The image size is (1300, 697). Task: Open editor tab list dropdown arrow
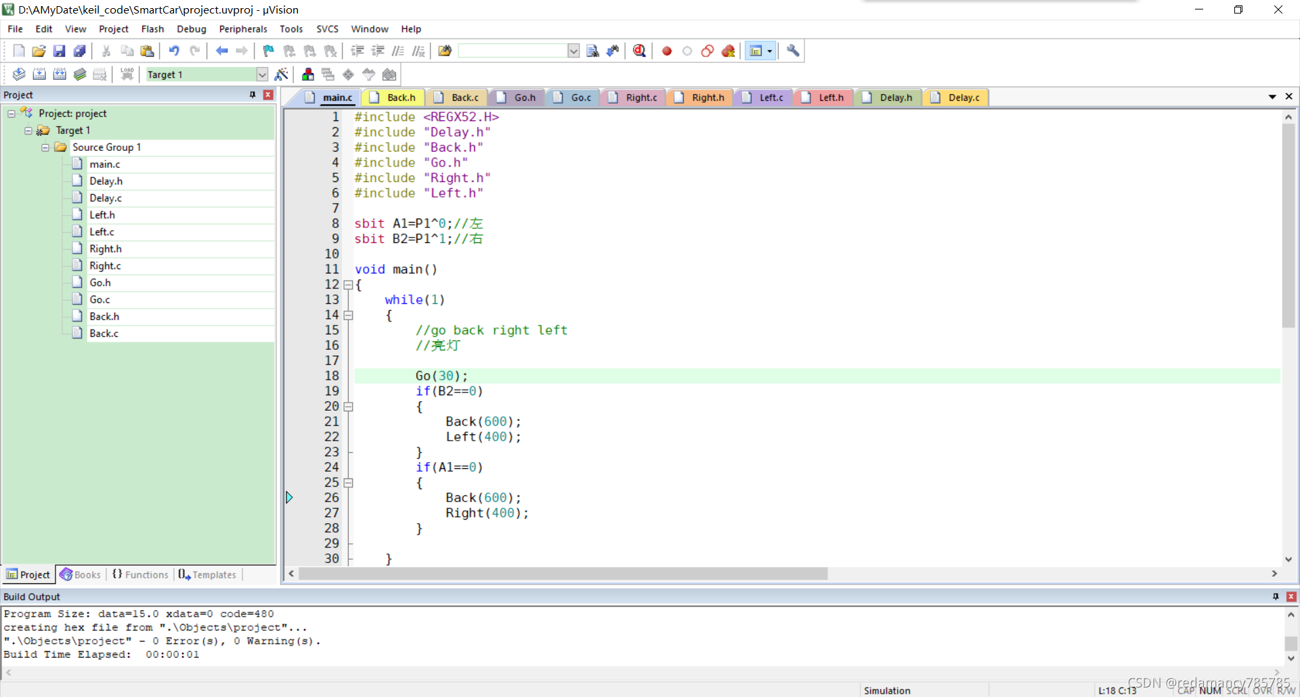point(1272,97)
